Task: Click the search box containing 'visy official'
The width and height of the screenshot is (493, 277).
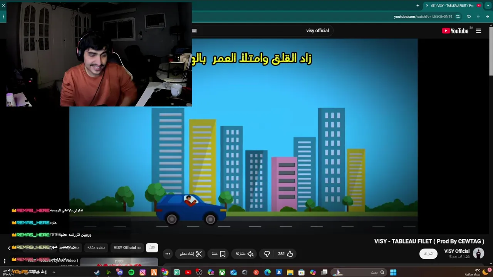Action: 262,31
